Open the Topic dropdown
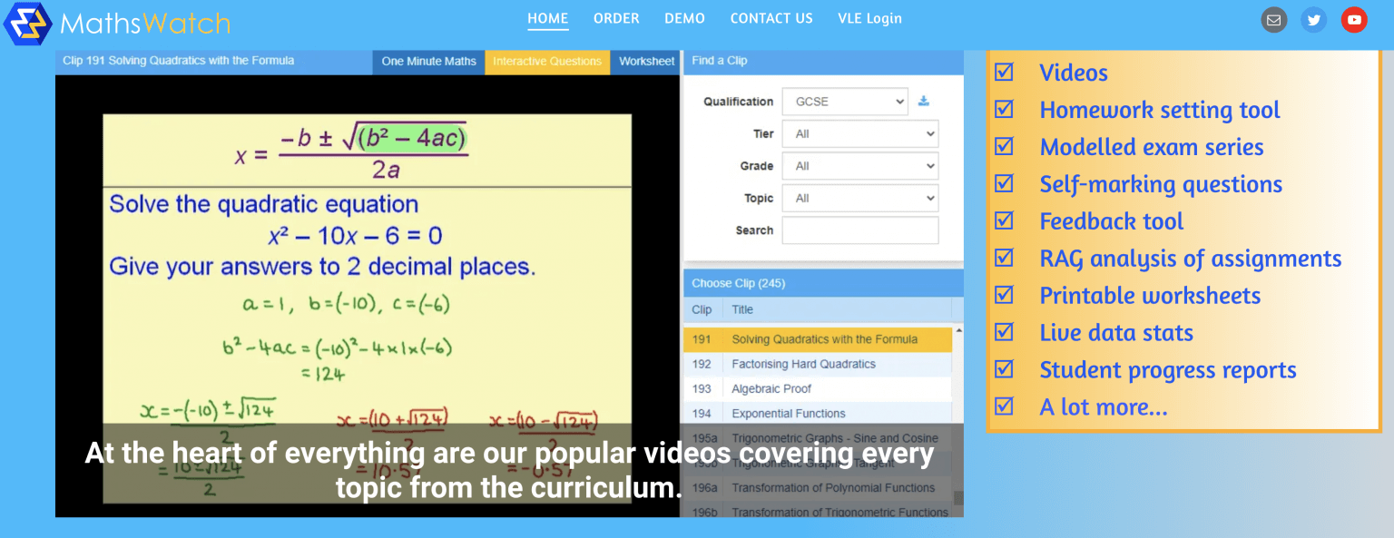Viewport: 1394px width, 538px height. coord(860,198)
